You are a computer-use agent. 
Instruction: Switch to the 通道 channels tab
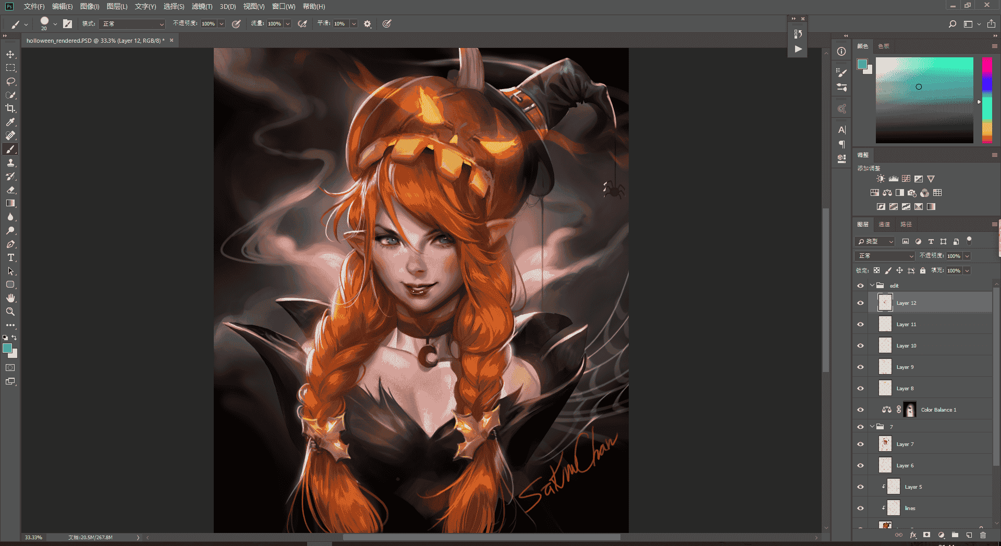[884, 224]
